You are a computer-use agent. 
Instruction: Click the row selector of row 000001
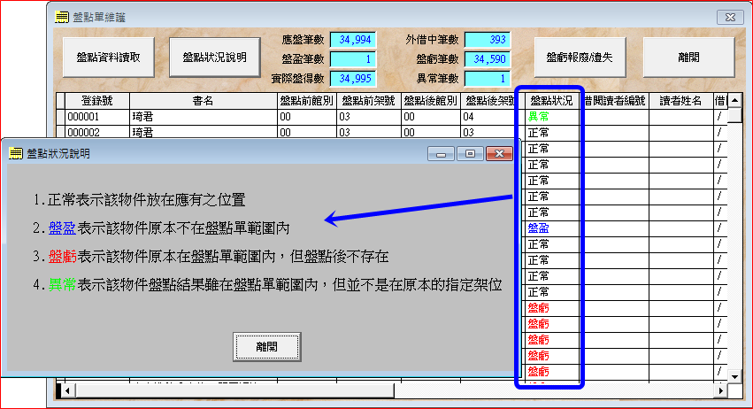pyautogui.click(x=60, y=117)
